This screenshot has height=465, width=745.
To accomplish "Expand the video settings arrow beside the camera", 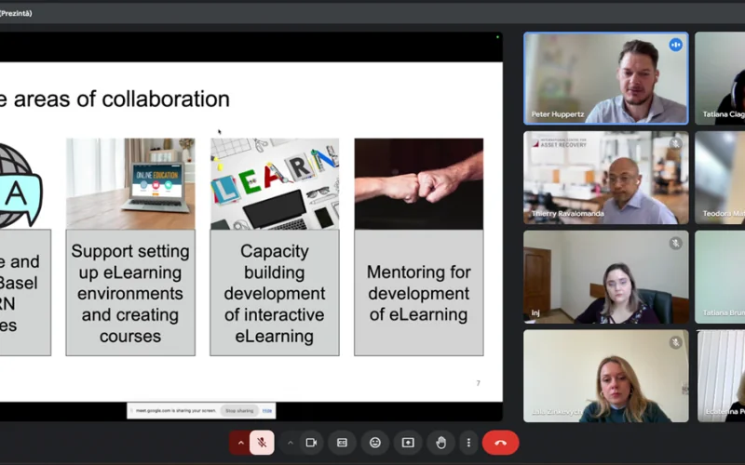I will pos(290,443).
